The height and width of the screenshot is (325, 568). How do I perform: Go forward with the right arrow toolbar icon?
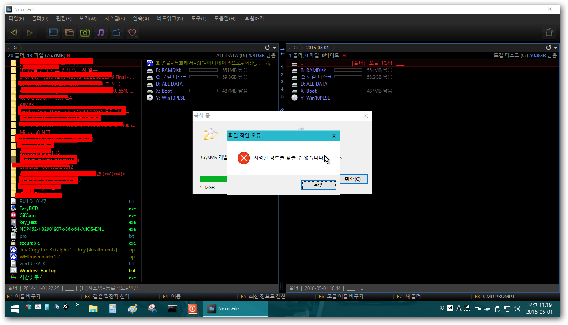(x=29, y=32)
